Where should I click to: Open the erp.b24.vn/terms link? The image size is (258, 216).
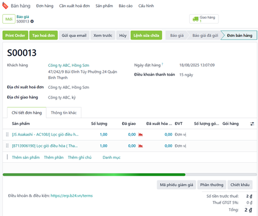click(72, 196)
